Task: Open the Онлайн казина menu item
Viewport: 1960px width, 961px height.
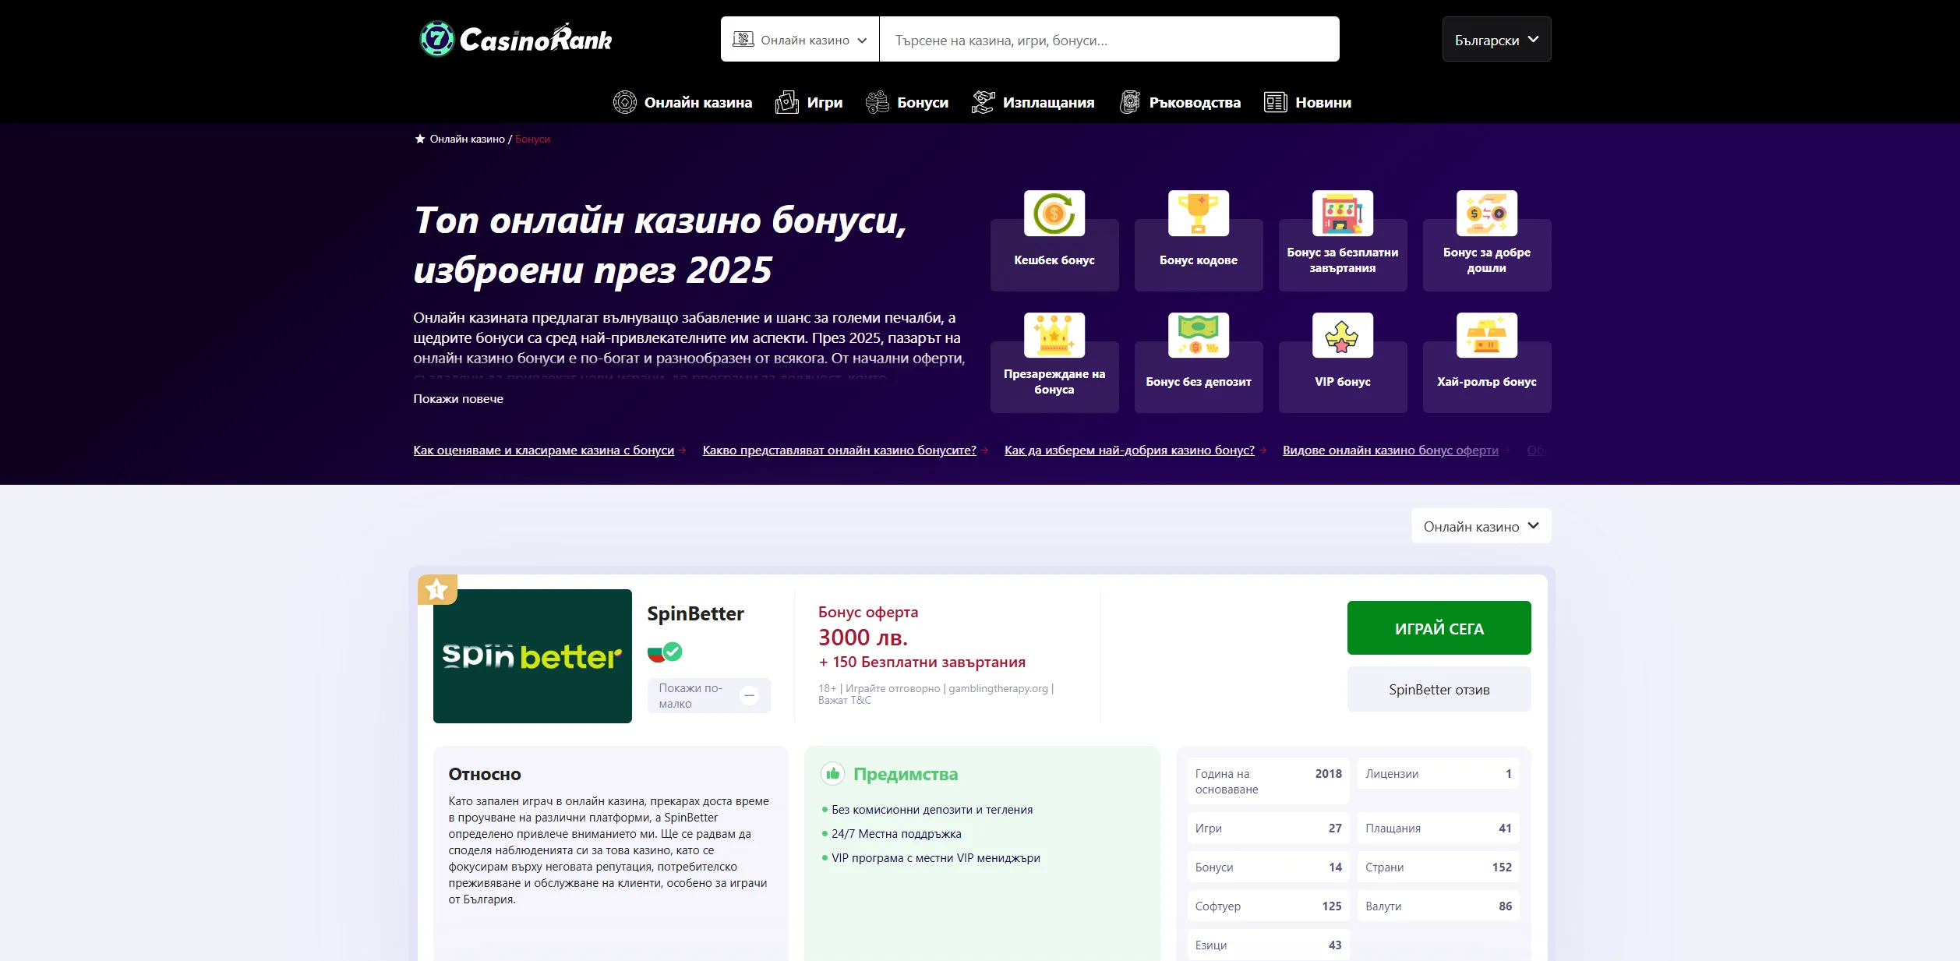Action: click(683, 102)
